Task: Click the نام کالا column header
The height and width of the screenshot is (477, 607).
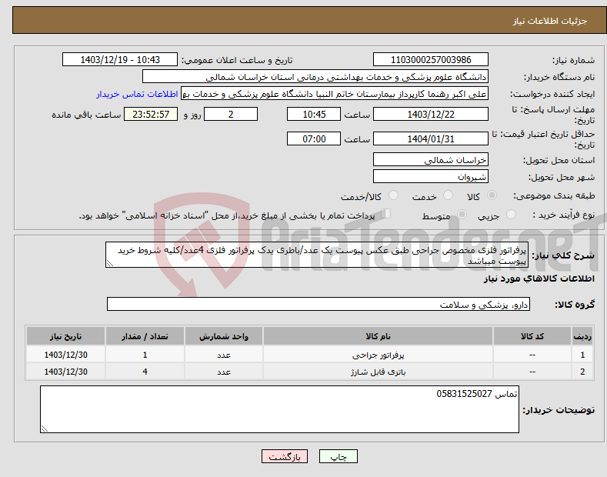Action: pyautogui.click(x=378, y=336)
